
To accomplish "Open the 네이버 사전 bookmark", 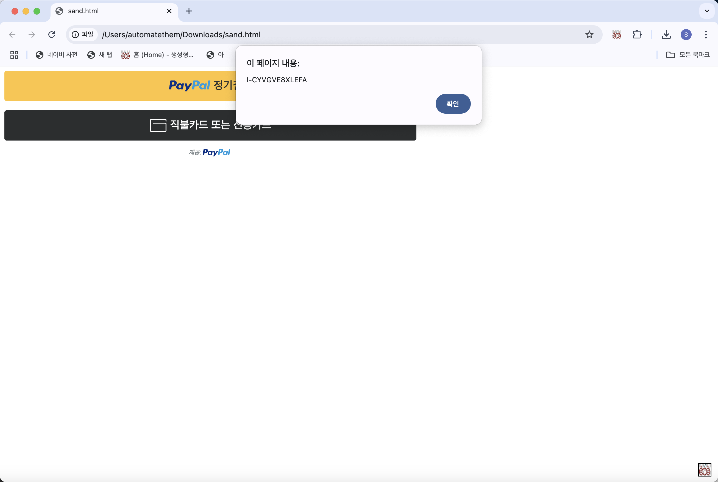I will click(57, 55).
